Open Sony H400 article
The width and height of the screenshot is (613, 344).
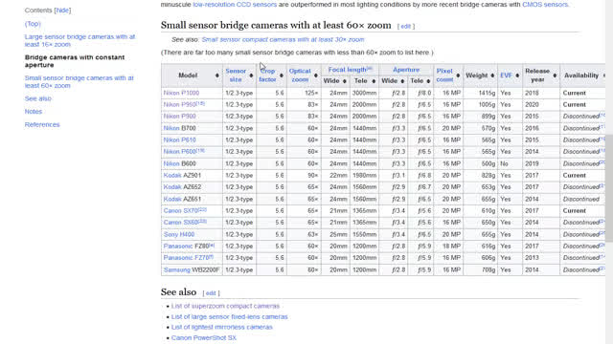pyautogui.click(x=179, y=234)
